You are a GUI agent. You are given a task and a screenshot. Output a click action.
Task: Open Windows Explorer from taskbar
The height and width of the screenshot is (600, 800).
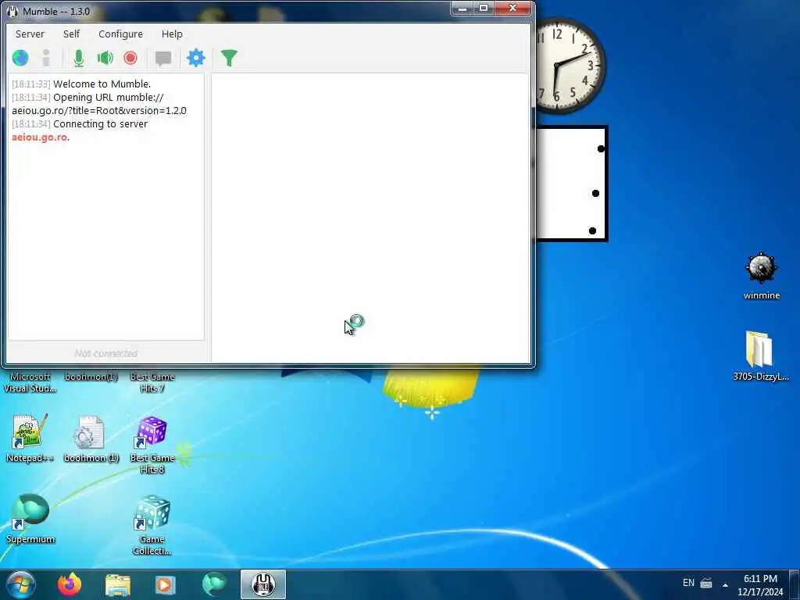coord(118,585)
